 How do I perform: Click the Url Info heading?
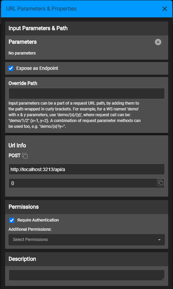pyautogui.click(x=17, y=146)
